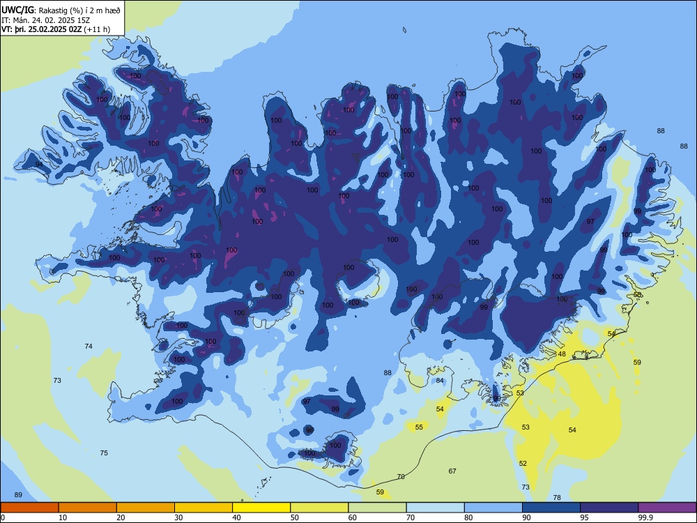Image resolution: width=697 pixels, height=523 pixels.
Task: Click the '48' value near the southeast coast
Action: click(562, 354)
